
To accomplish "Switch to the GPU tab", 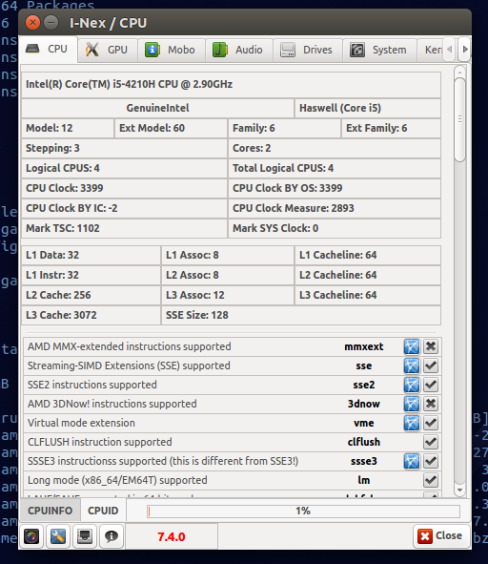I will coord(107,50).
